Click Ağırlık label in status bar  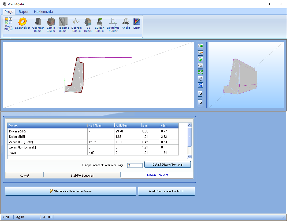[20, 217]
